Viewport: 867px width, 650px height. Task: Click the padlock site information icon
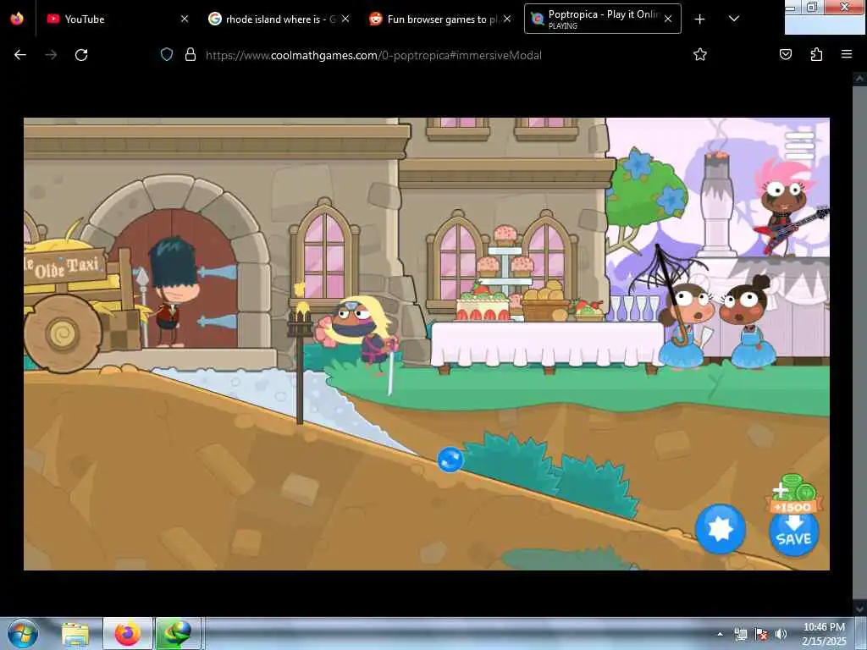click(191, 55)
